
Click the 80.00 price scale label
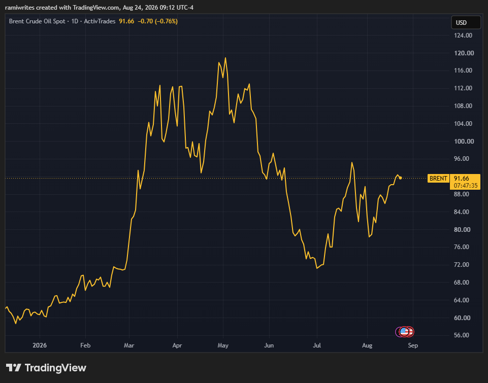(462, 229)
